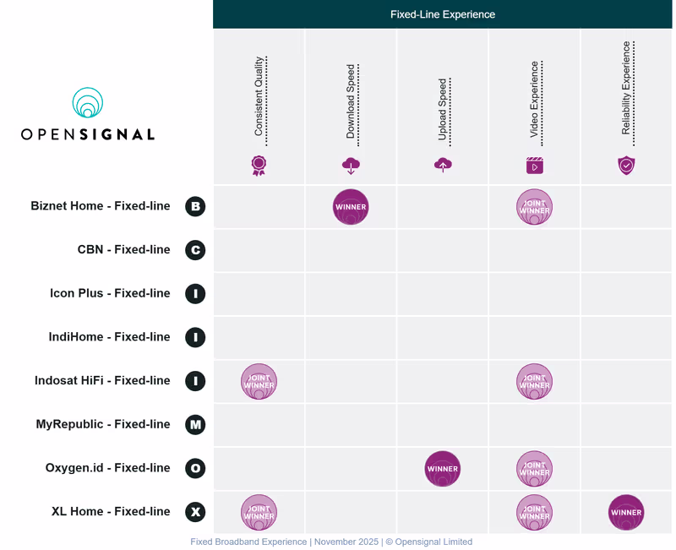Click the Upload Speed cloud icon

(x=443, y=166)
